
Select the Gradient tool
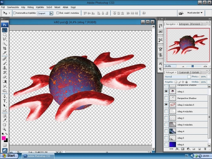tap(5, 82)
